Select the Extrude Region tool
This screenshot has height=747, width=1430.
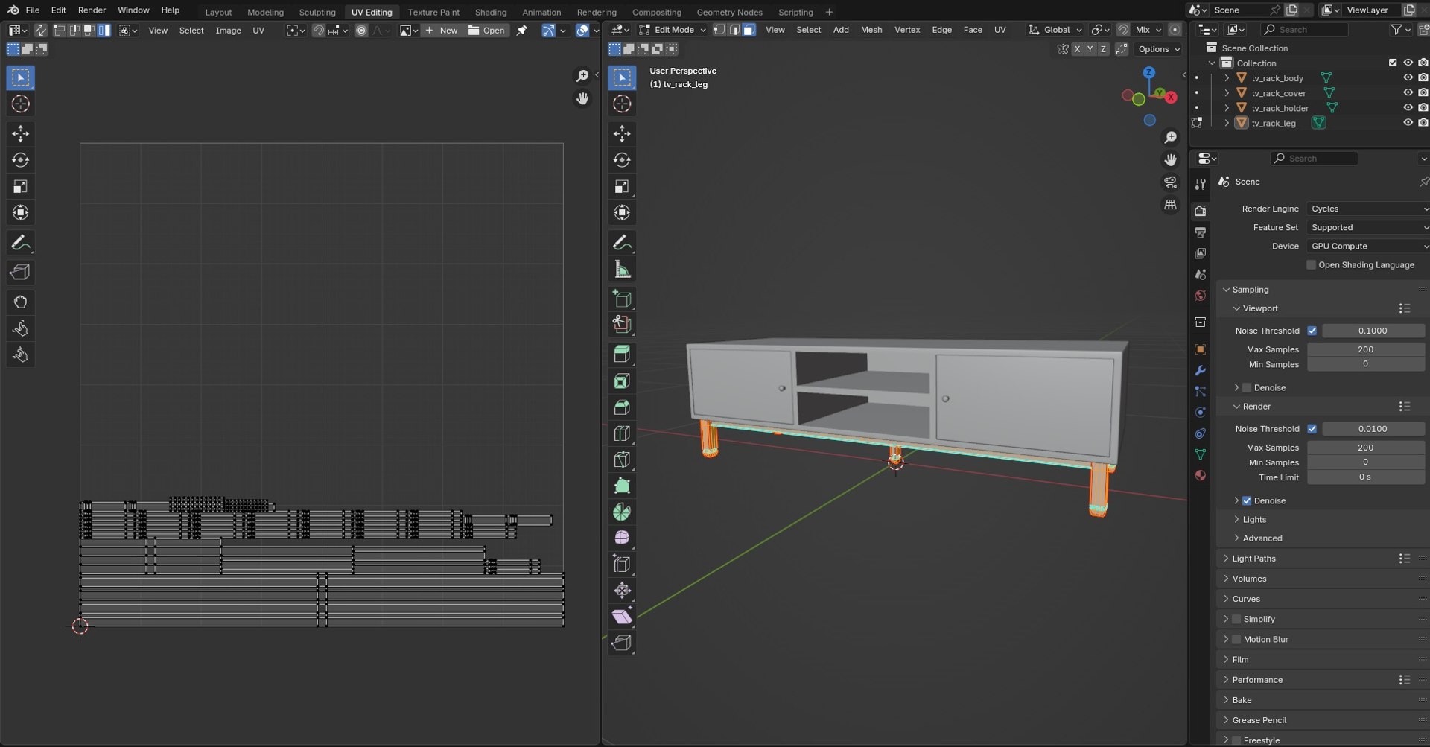622,355
